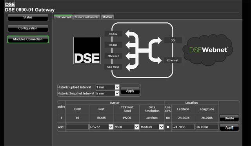
Task: Switch to the Custom Instruments tab
Action: (87, 17)
